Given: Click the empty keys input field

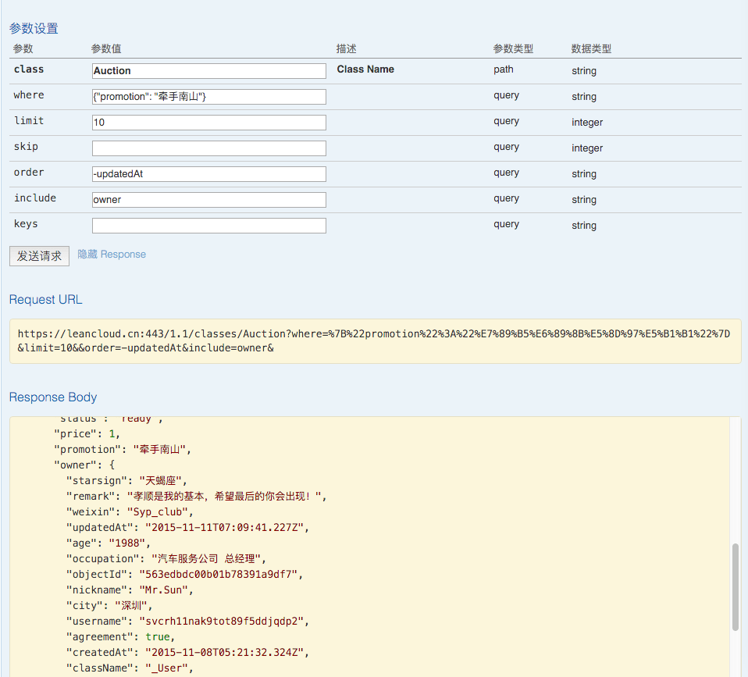Looking at the screenshot, I should 209,225.
